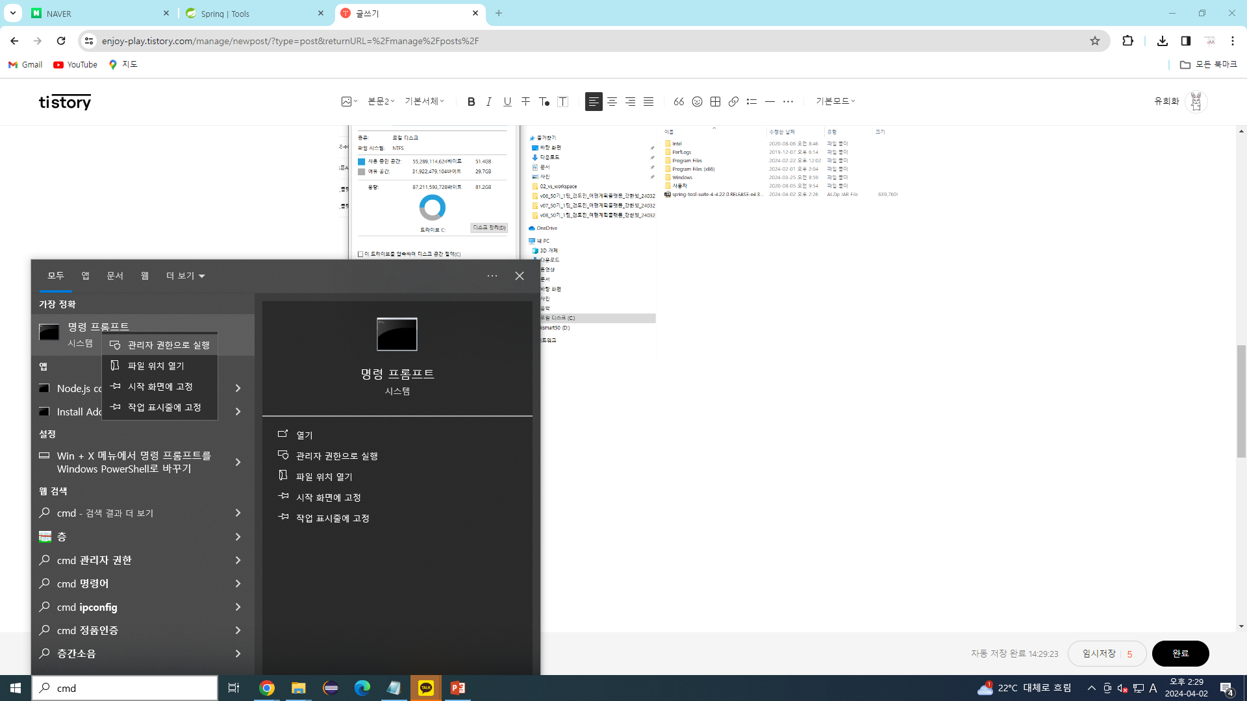Viewport: 1247px width, 701px height.
Task: Add a hyperlink with link icon
Action: [x=733, y=102]
